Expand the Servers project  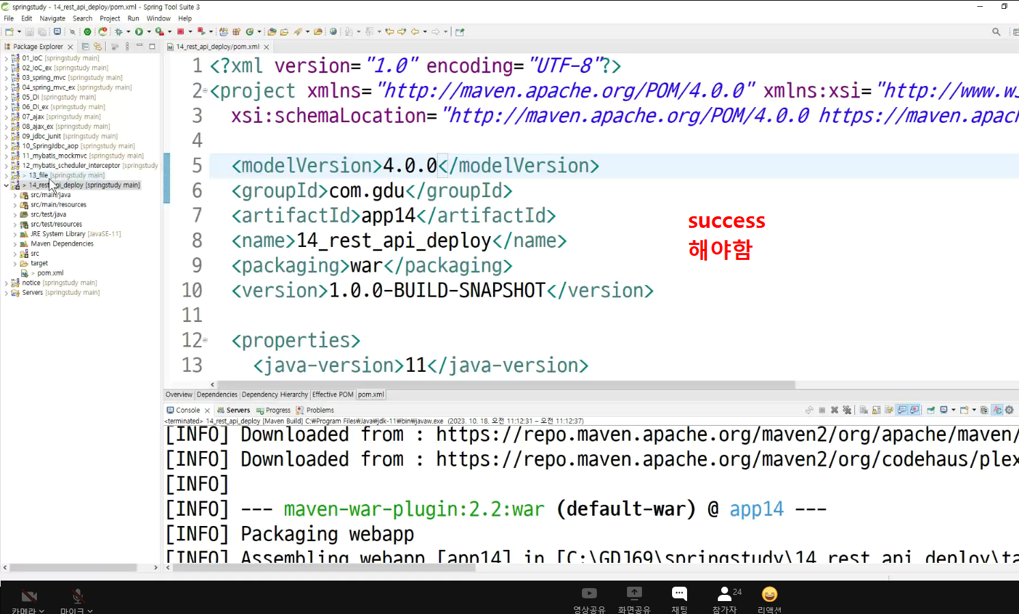point(6,293)
